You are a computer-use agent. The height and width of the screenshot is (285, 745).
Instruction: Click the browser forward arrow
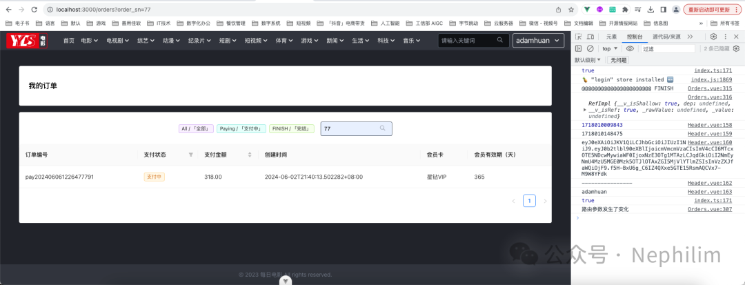tap(21, 10)
